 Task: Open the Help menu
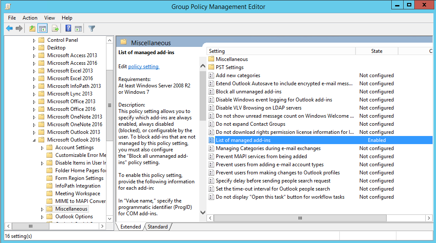67,18
